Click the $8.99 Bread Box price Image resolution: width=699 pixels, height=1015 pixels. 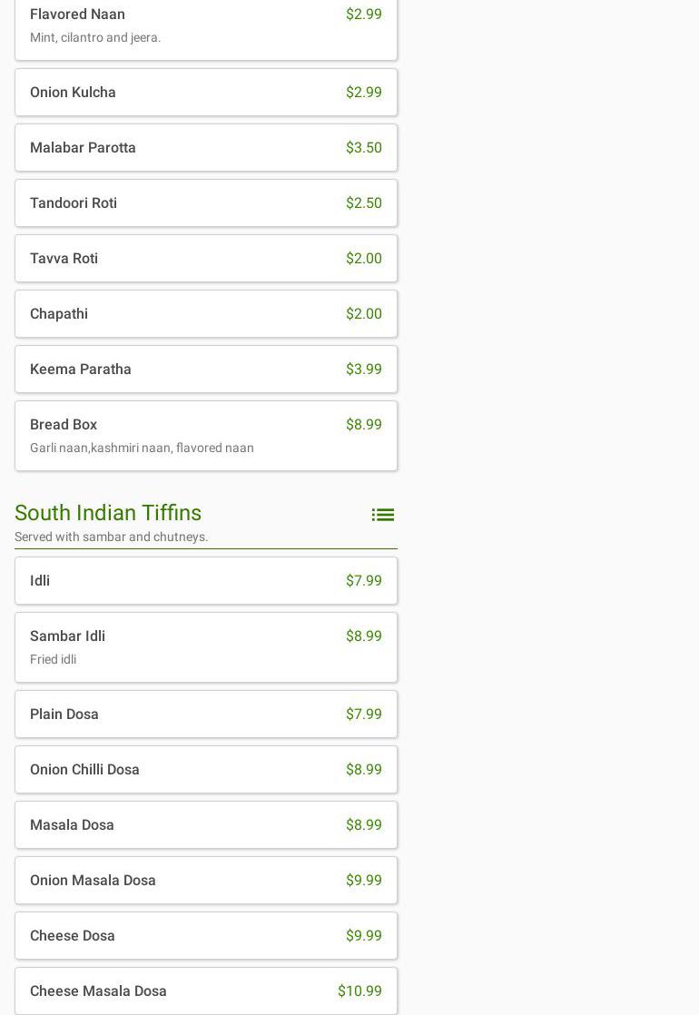tap(363, 425)
